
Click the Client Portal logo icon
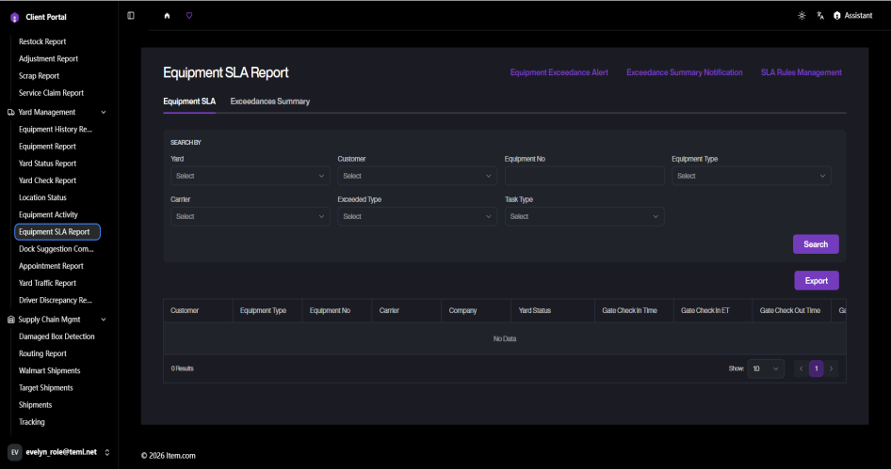(x=15, y=18)
